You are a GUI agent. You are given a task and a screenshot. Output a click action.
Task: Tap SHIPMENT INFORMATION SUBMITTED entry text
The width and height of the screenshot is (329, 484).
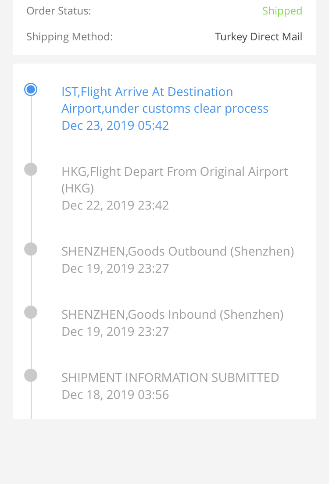pyautogui.click(x=170, y=377)
